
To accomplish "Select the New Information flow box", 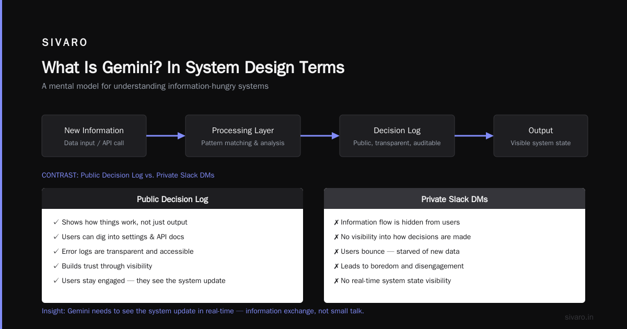I will click(94, 136).
